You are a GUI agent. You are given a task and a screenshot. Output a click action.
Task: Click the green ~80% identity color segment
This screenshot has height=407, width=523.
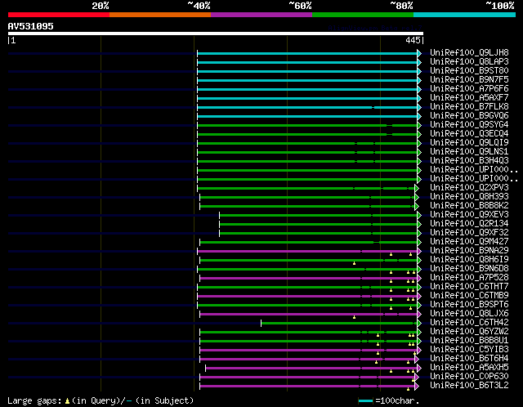(x=363, y=15)
